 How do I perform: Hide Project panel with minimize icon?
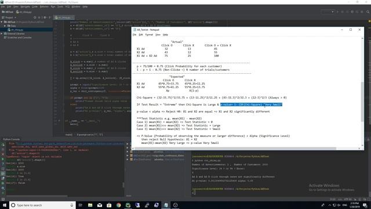click(50, 17)
